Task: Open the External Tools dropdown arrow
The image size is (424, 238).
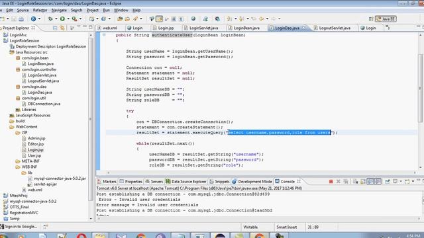Action: point(80,19)
